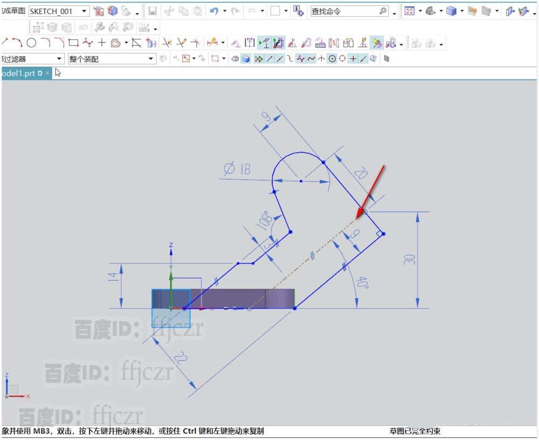539x440 pixels.
Task: Select the Point tool
Action: (x=101, y=42)
